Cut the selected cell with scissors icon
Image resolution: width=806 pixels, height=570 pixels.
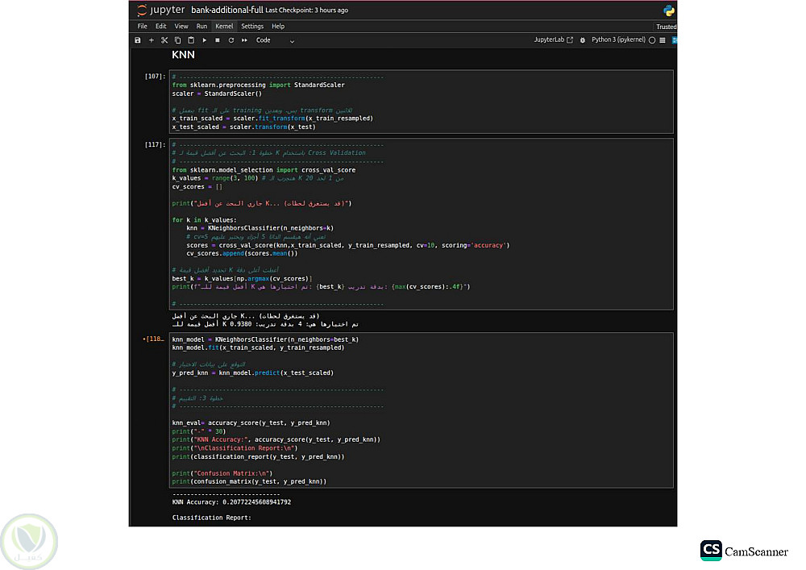pos(164,40)
